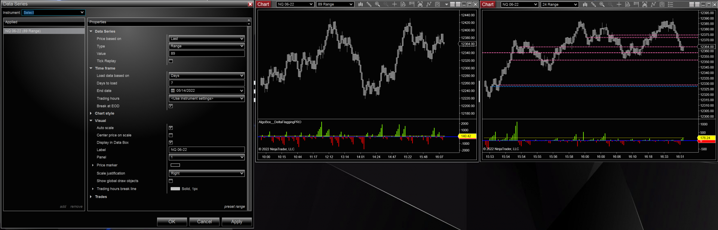
Task: Show Data Box in 24 Range chart
Action: (x=628, y=4)
